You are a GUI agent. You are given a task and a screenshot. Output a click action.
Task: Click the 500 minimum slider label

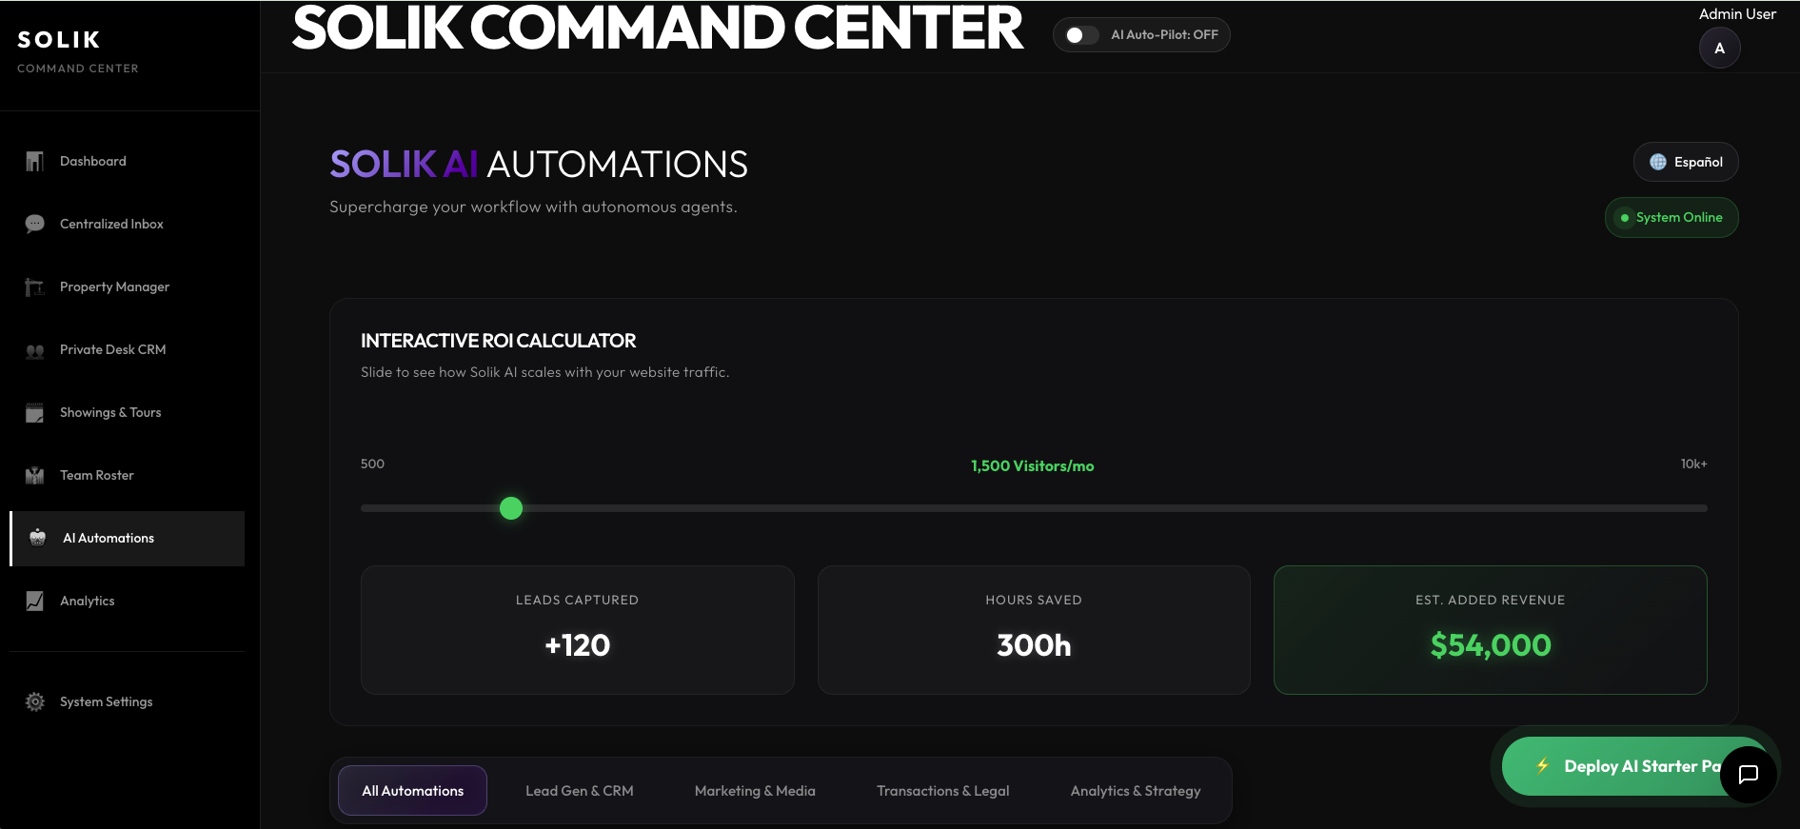[372, 464]
